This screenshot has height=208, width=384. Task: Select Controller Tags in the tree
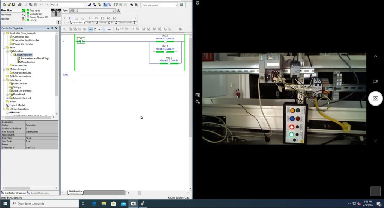(x=21, y=37)
